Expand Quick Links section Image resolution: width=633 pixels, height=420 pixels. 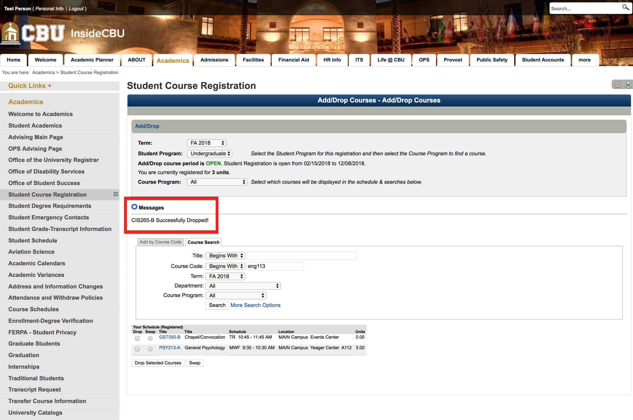pos(30,86)
